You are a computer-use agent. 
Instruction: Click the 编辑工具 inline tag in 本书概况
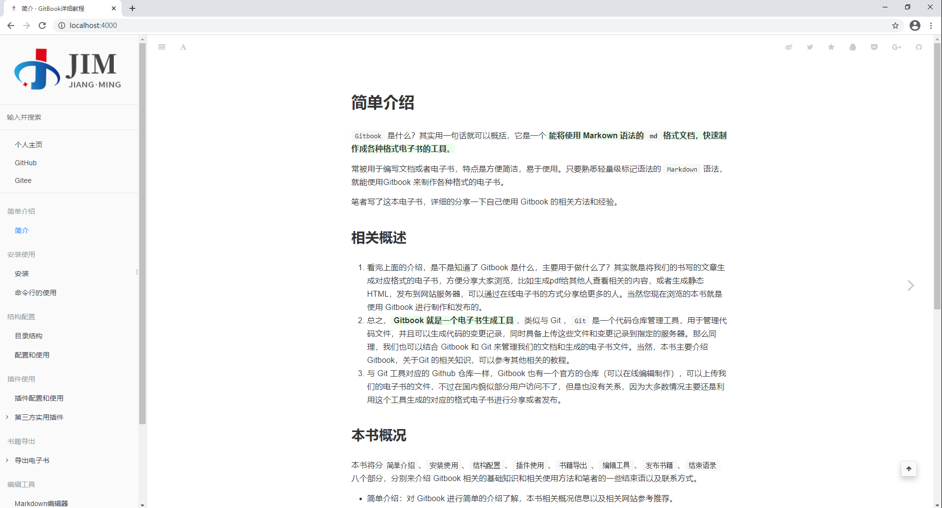616,465
